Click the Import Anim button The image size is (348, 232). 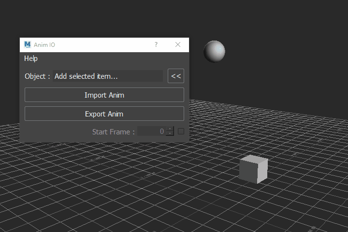(104, 95)
